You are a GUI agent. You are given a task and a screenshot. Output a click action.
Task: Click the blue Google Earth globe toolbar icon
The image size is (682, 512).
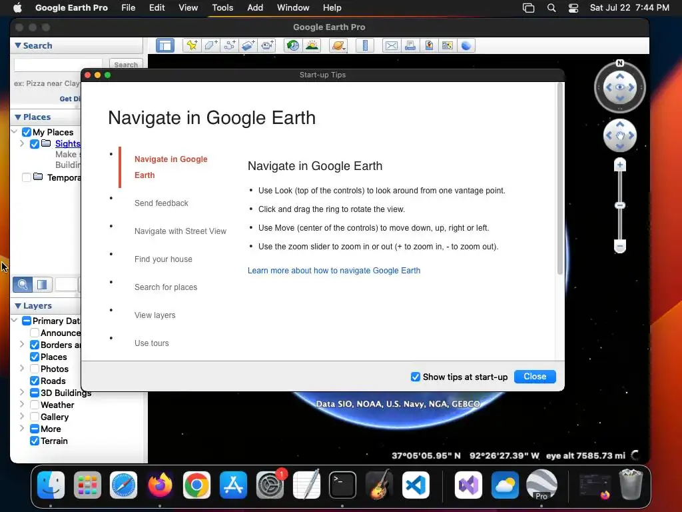click(466, 45)
